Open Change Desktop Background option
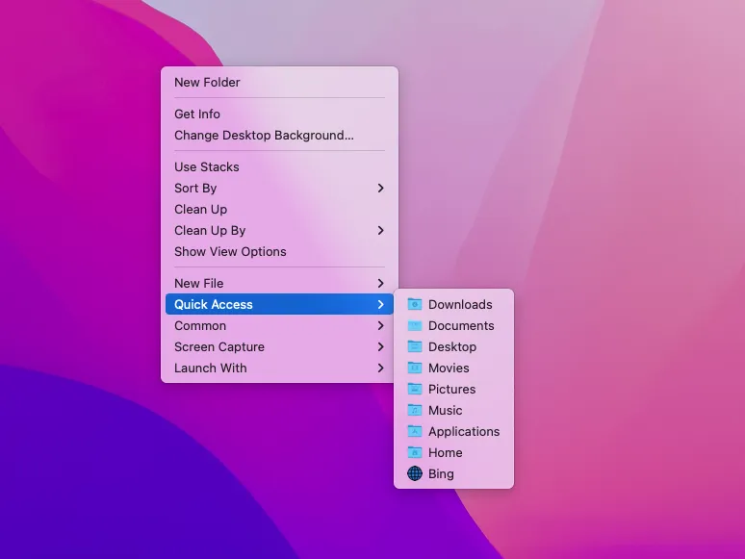Image resolution: width=745 pixels, height=559 pixels. (264, 135)
